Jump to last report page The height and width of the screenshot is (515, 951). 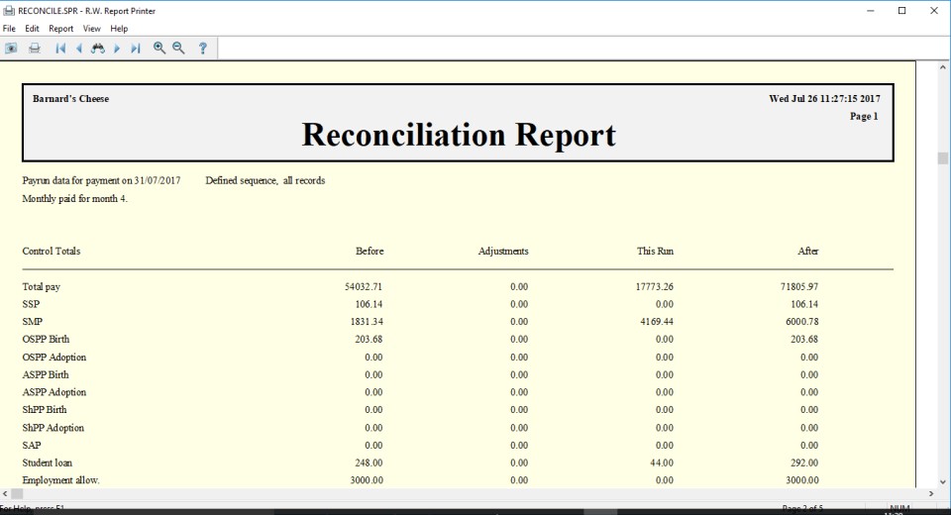136,48
